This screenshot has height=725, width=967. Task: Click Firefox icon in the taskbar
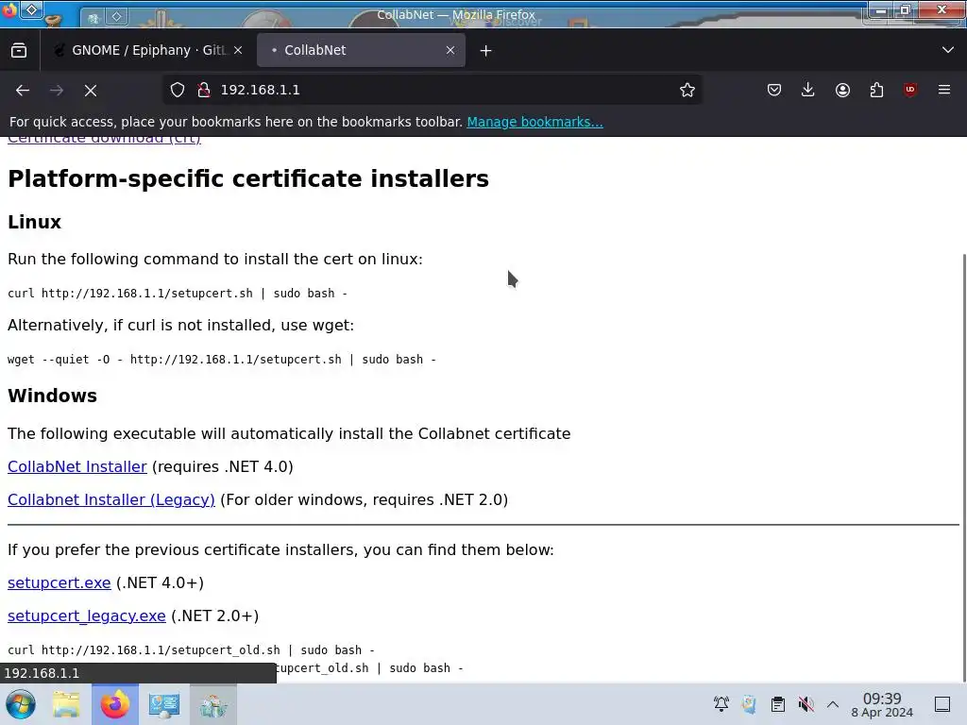point(114,704)
